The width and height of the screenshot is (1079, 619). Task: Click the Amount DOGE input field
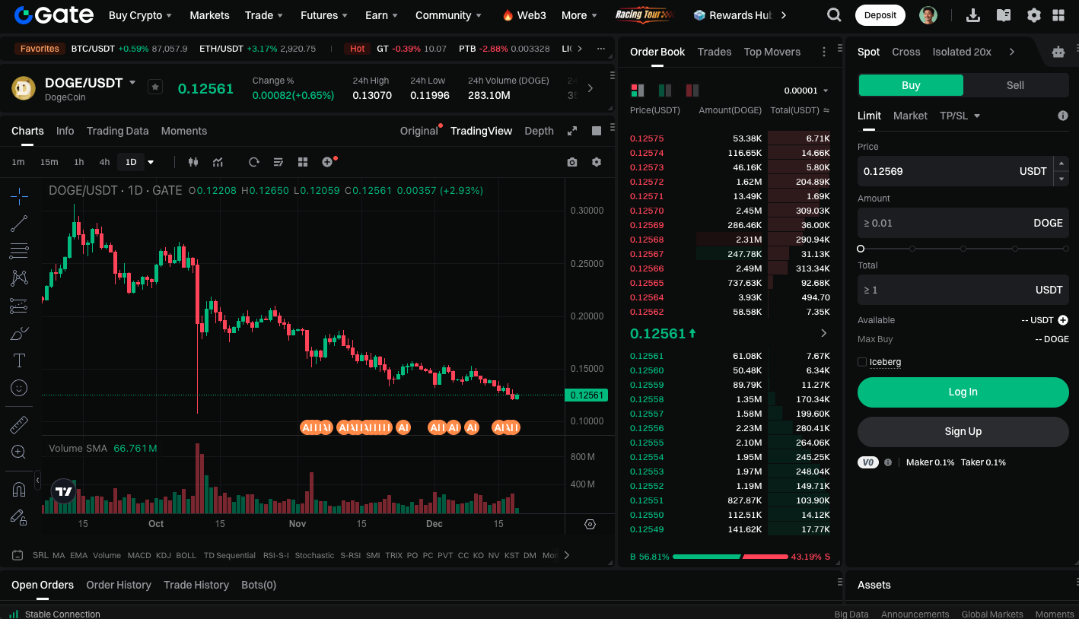click(963, 223)
